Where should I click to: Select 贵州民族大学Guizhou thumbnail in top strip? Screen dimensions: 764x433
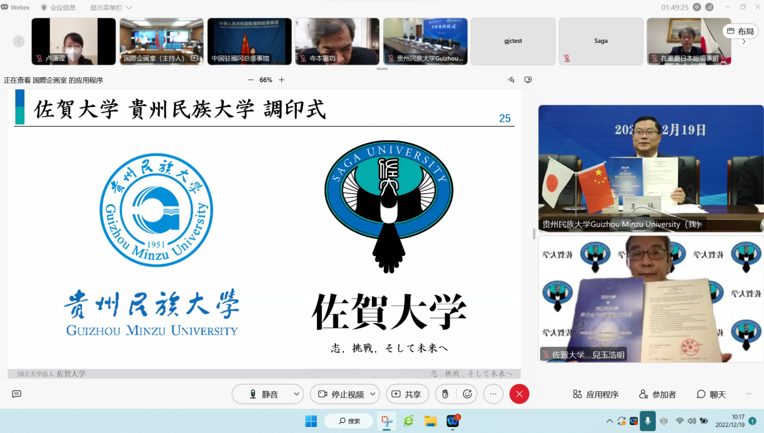click(x=425, y=42)
